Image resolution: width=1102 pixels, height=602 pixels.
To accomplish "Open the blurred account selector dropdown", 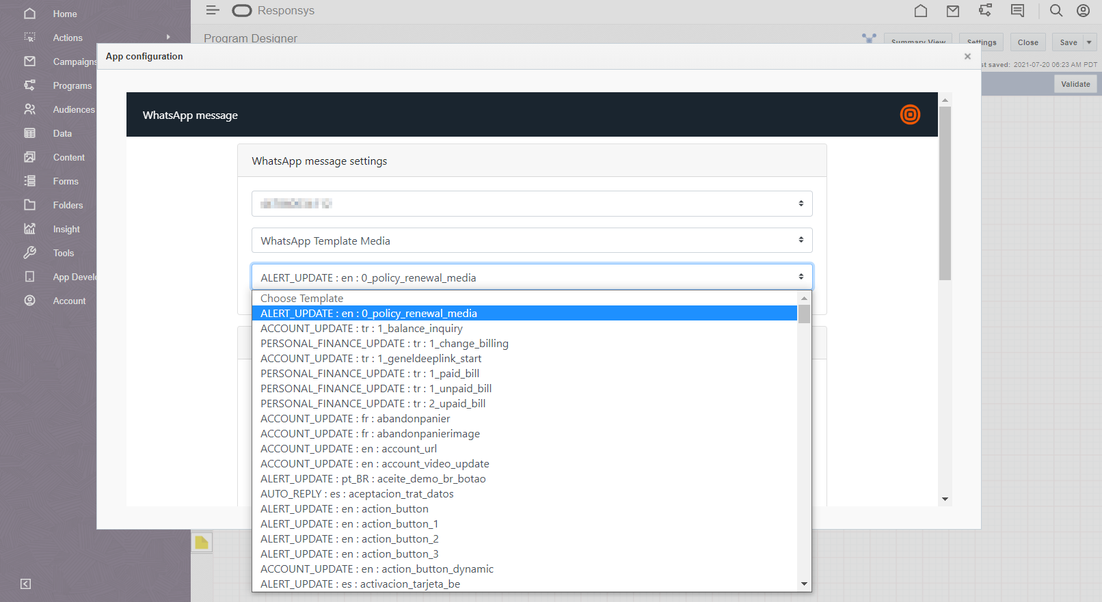I will point(532,204).
